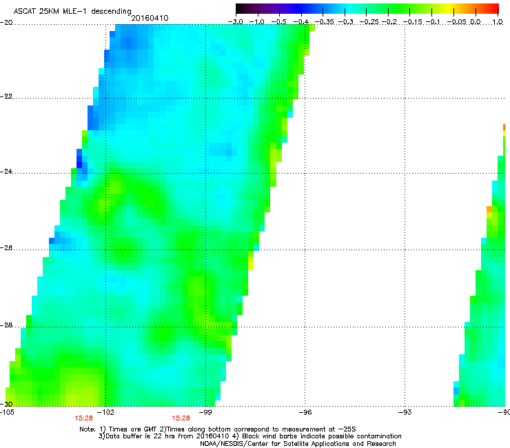The image size is (510, 448).
Task: Click the '-0.1' color bar label
Action: click(433, 22)
